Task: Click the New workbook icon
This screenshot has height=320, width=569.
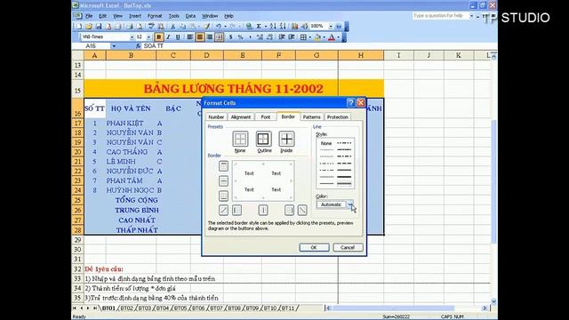Action: click(x=78, y=27)
